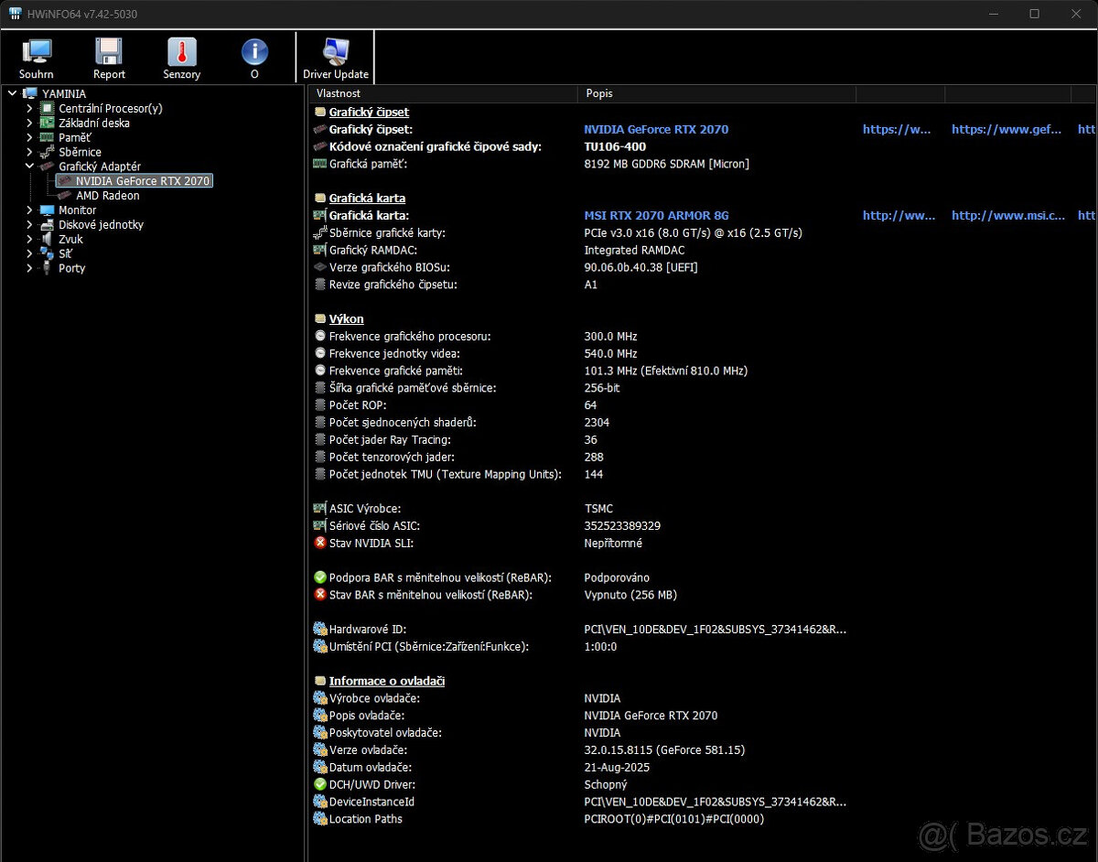Open MSI RTX 2070 ARMOR 8G link
Screen dimensions: 1098x862
[656, 215]
